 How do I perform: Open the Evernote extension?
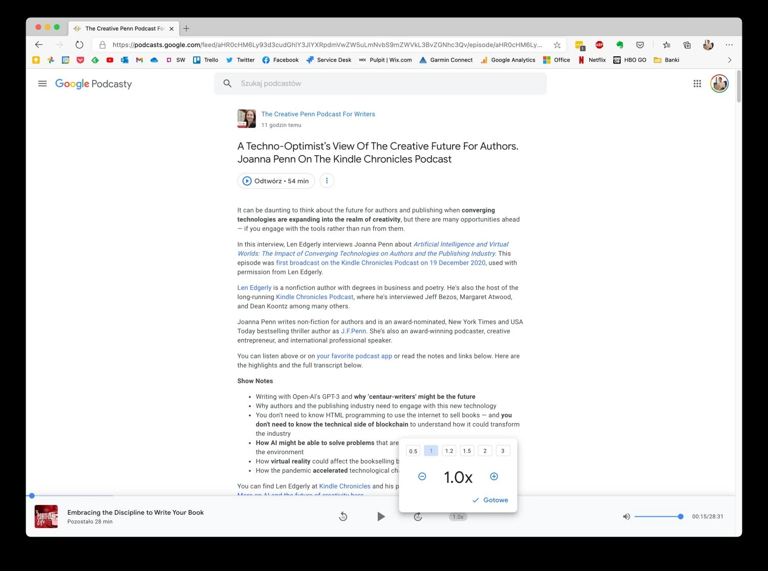click(x=620, y=45)
